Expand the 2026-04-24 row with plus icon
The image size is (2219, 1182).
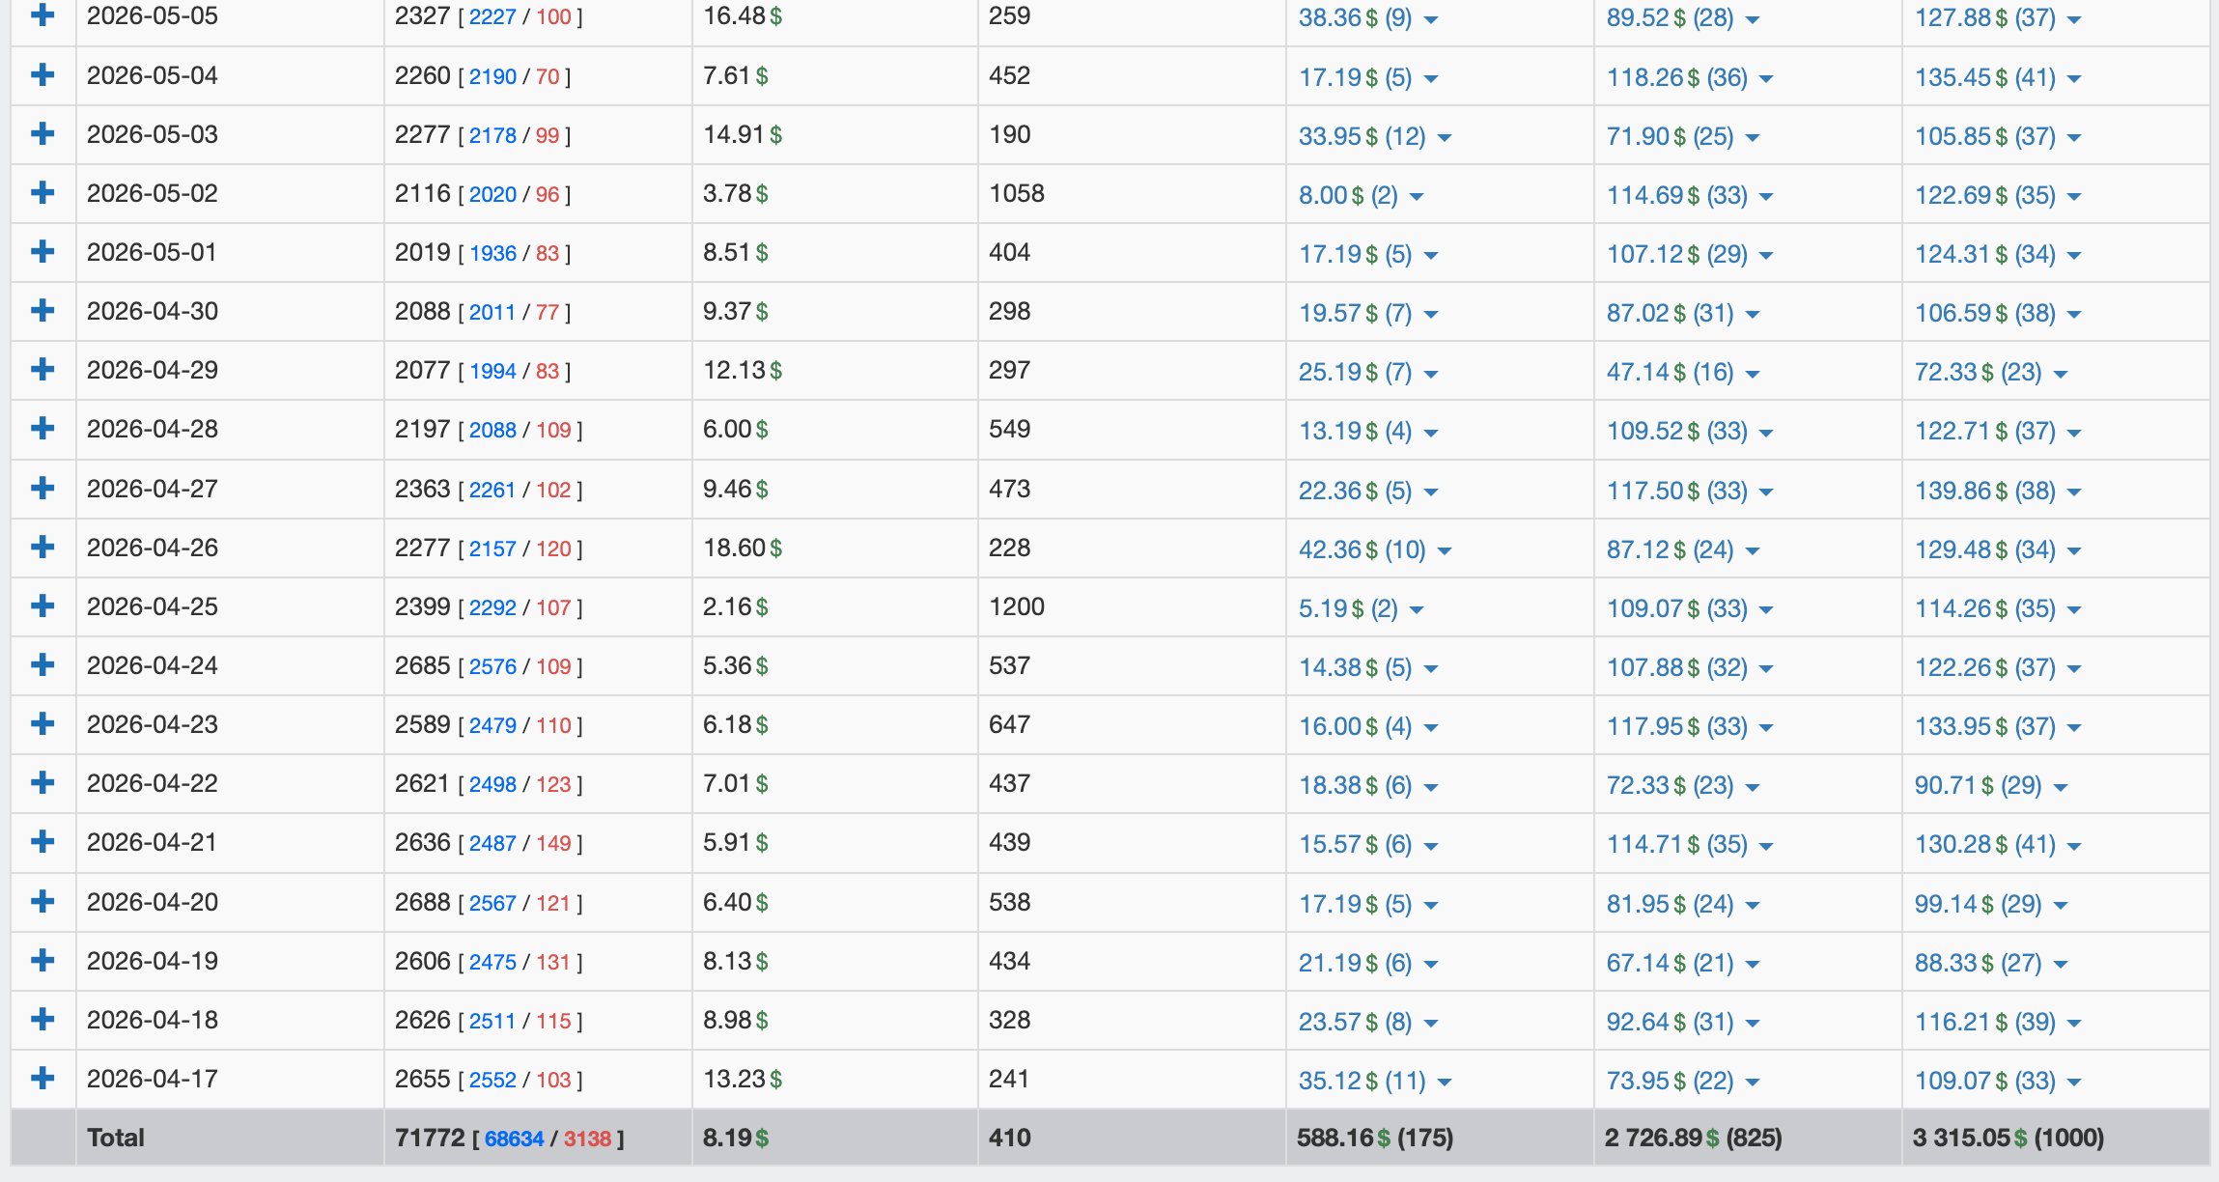point(42,664)
